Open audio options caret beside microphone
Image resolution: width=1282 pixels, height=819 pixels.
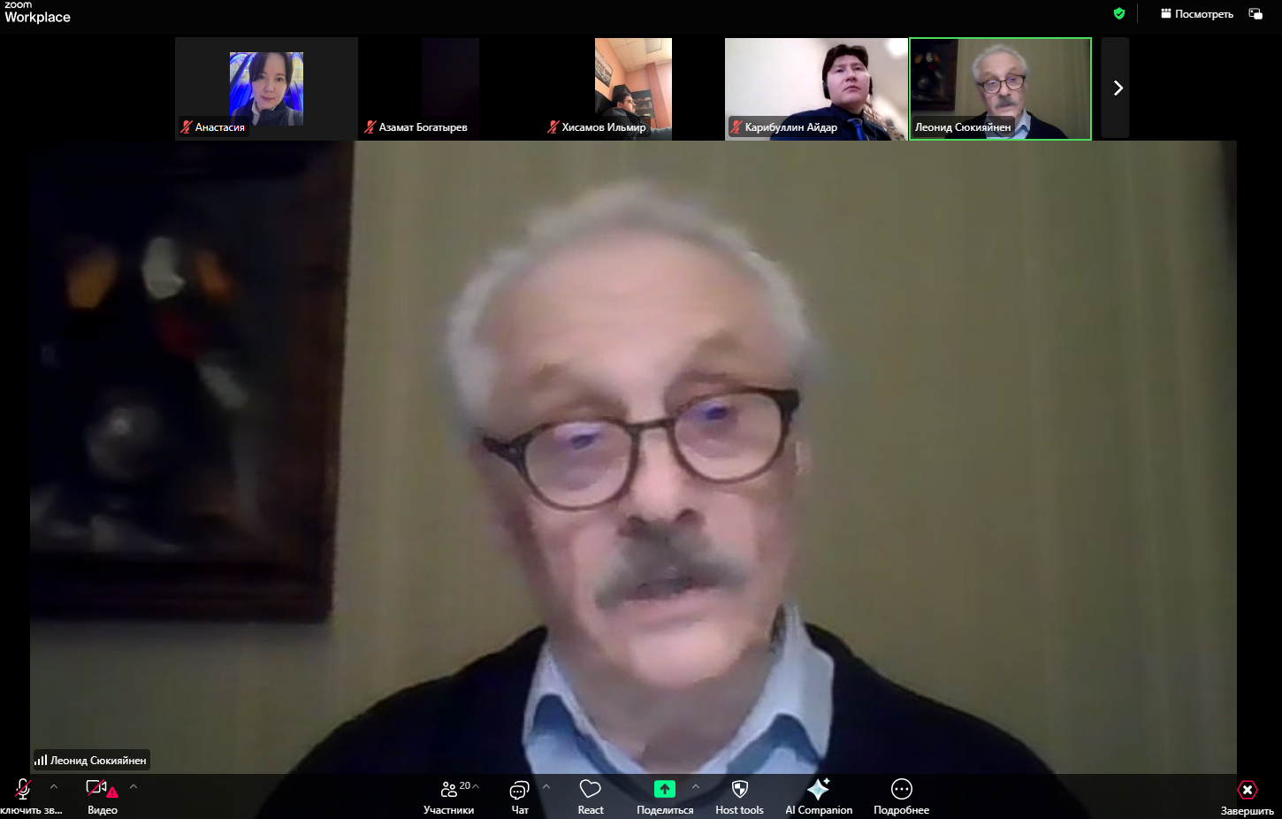54,786
